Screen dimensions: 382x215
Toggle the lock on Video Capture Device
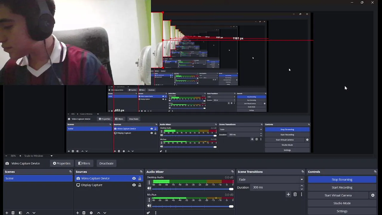point(140,178)
